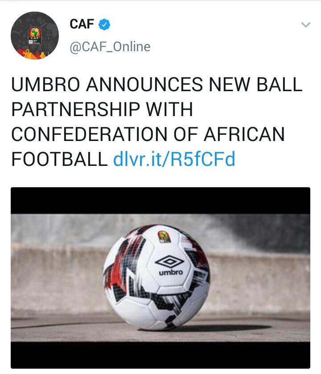The width and height of the screenshot is (321, 374).
Task: Click the AFCON emblem on the ball
Action: [x=164, y=237]
